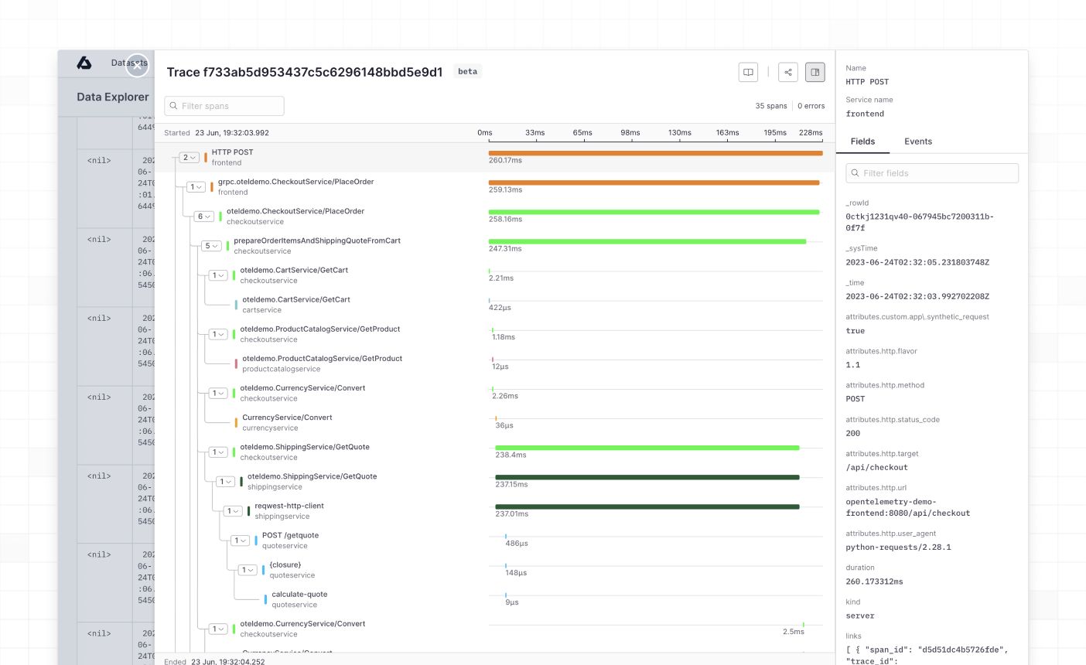The height and width of the screenshot is (665, 1086).
Task: Collapse grpc.oteldemo.CheckoutService/PlaceOrder children
Action: point(196,187)
